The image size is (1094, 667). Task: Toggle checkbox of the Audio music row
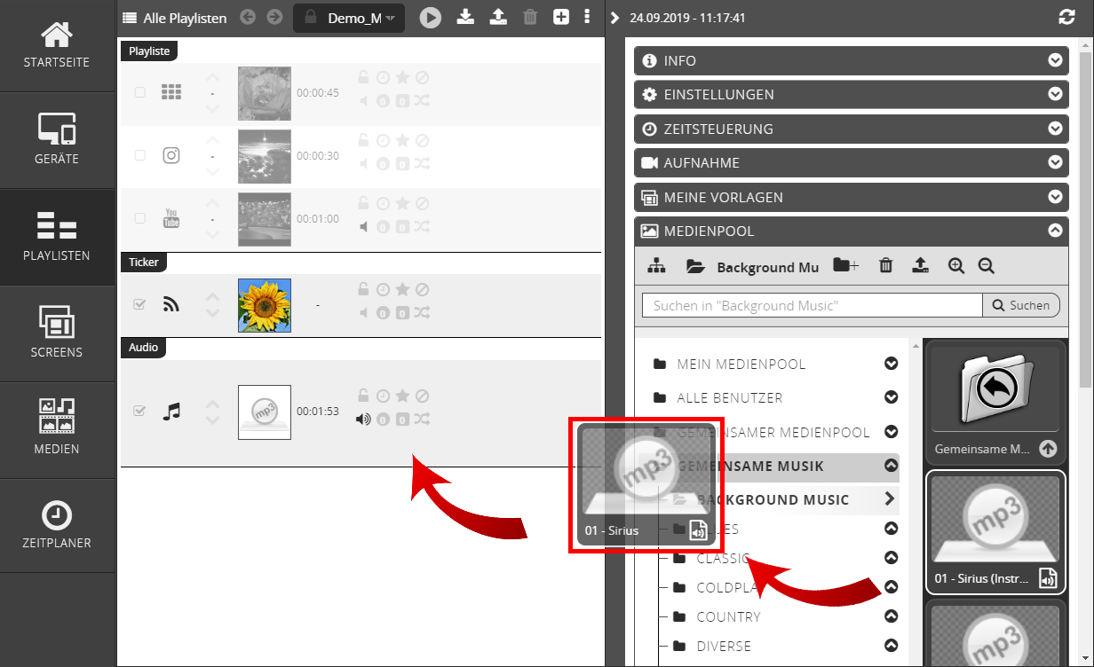139,412
